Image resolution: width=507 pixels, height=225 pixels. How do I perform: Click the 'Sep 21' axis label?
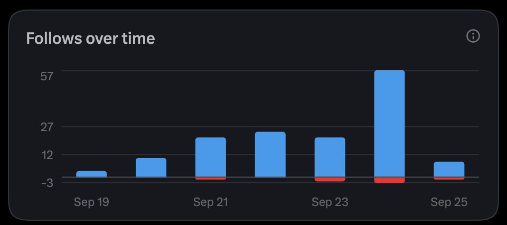coord(211,202)
